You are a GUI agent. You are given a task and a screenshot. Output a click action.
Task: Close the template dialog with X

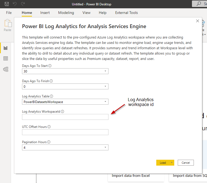pyautogui.click(x=198, y=21)
